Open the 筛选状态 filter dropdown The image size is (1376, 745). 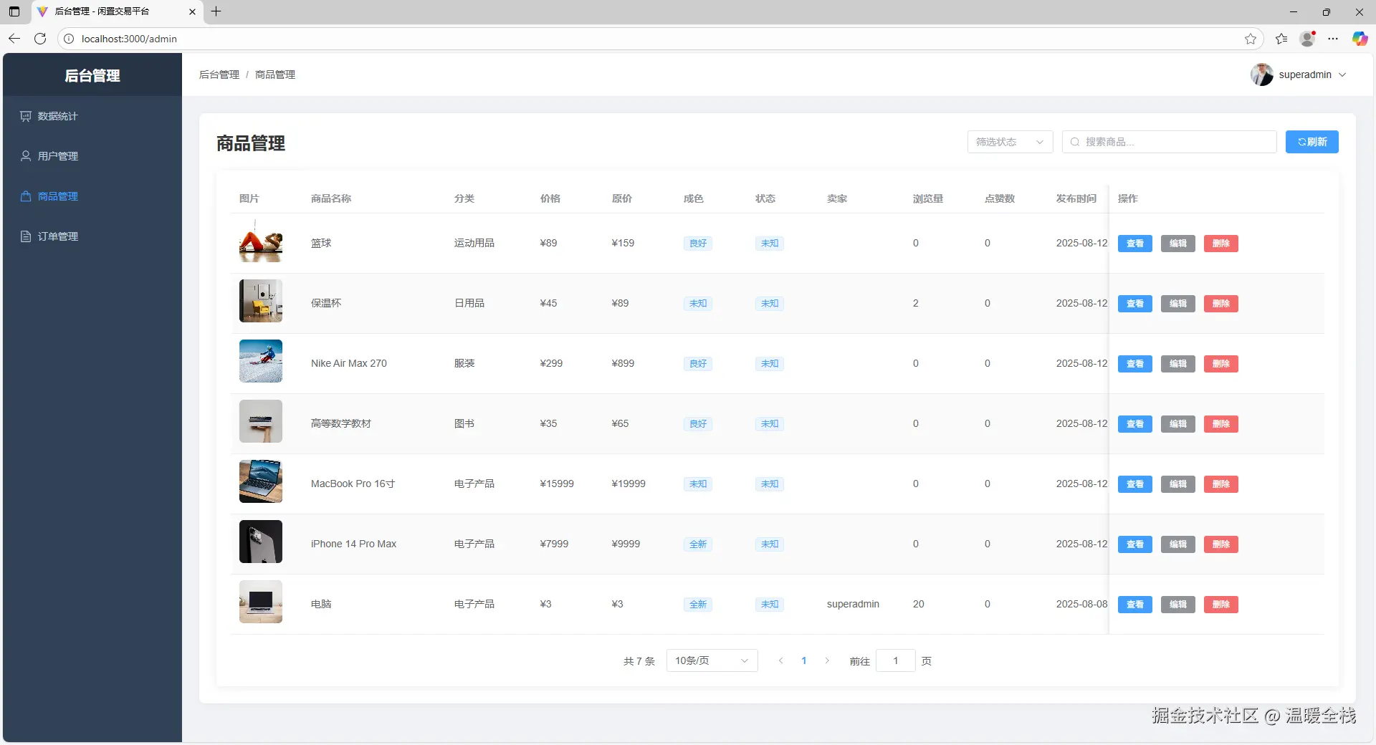coord(1009,142)
